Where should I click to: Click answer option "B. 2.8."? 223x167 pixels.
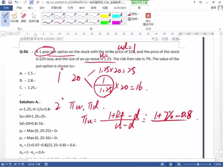(27, 80)
